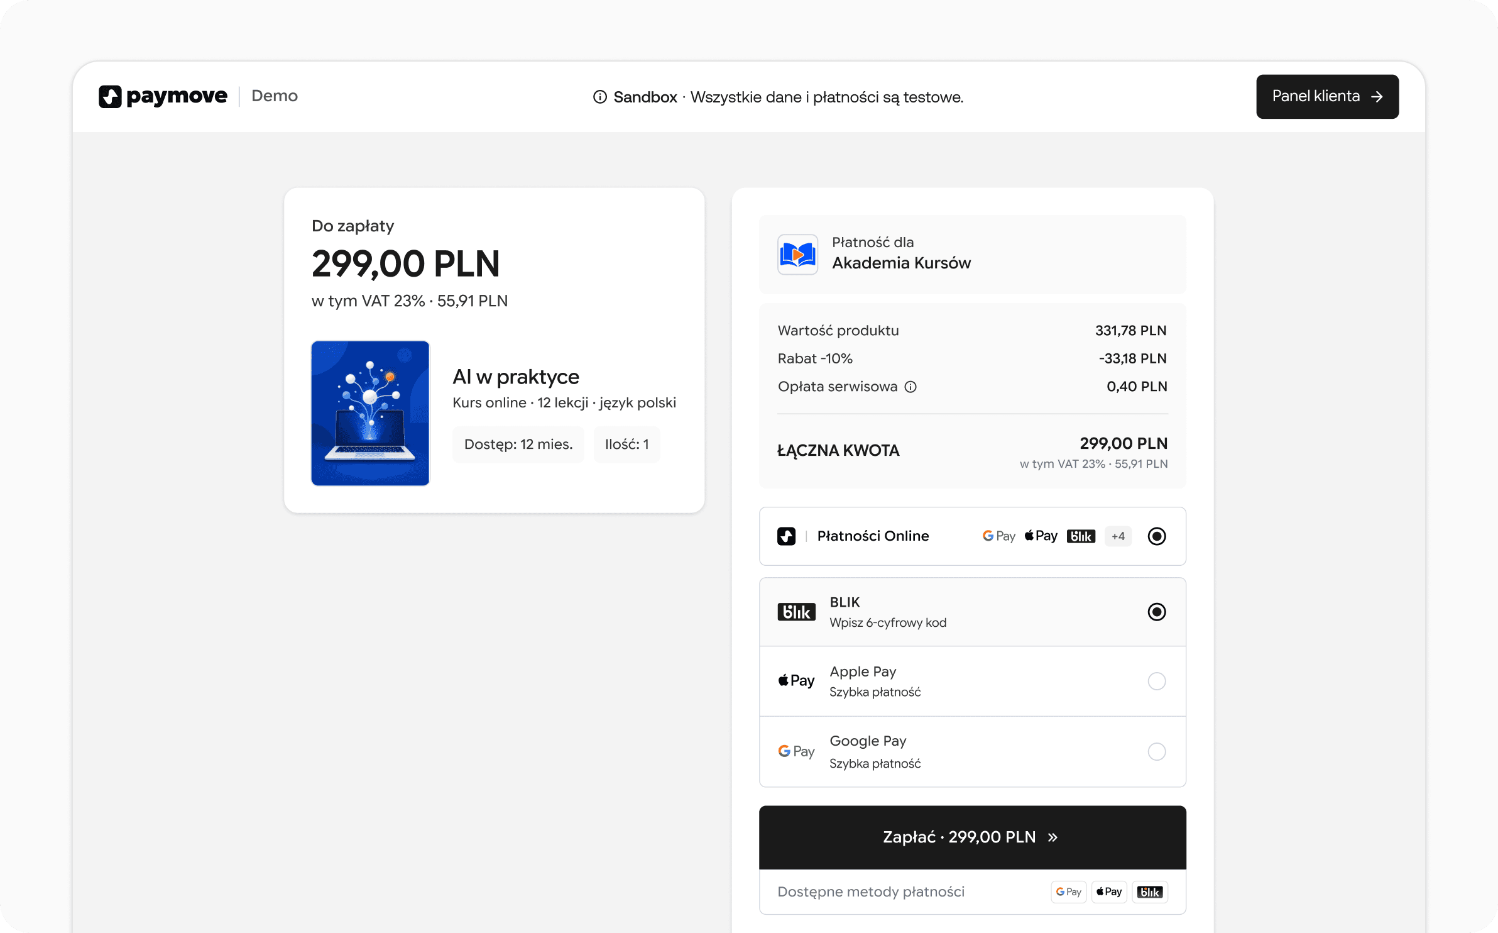Click Apple Pay logo in Płatności Online row
Image resolution: width=1498 pixels, height=933 pixels.
[1041, 536]
